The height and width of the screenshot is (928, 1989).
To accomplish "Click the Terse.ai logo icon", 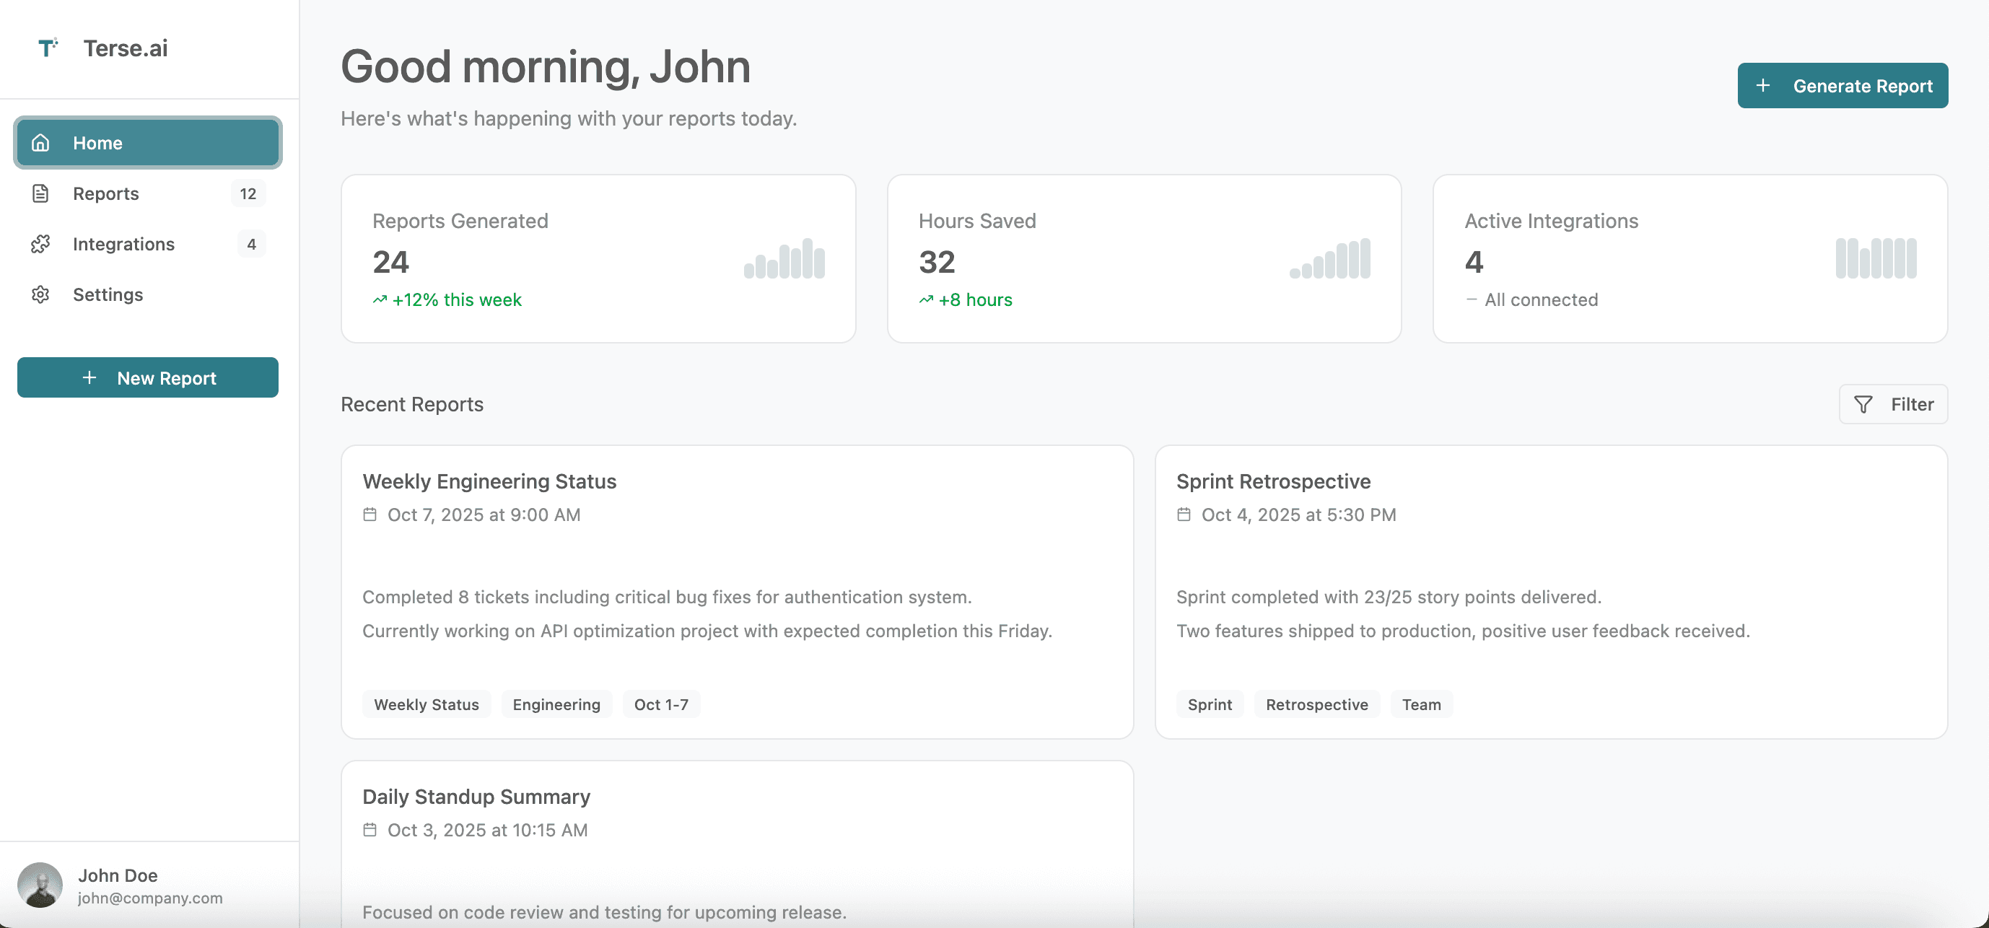I will tap(48, 48).
